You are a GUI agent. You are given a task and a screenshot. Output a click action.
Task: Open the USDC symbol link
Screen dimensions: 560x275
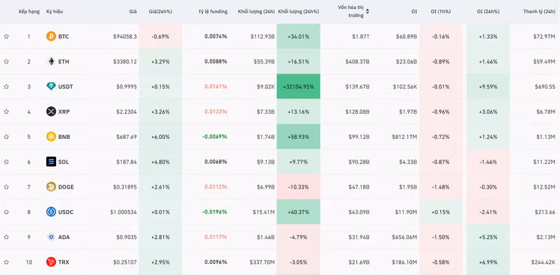pyautogui.click(x=66, y=212)
